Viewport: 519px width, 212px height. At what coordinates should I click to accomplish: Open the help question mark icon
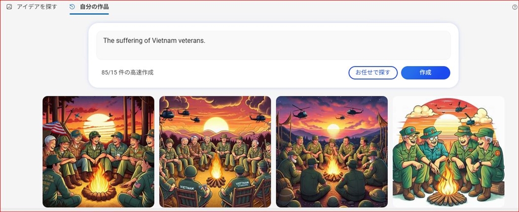click(515, 7)
